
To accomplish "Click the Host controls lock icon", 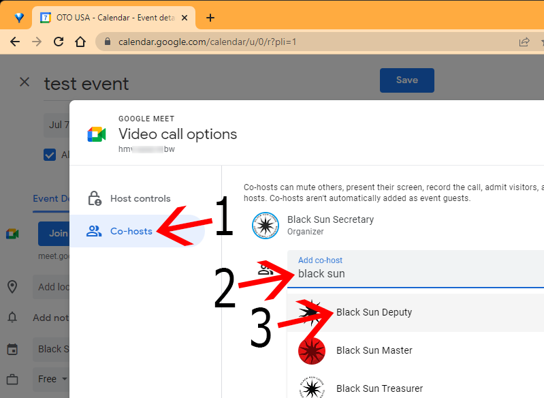I will click(95, 198).
